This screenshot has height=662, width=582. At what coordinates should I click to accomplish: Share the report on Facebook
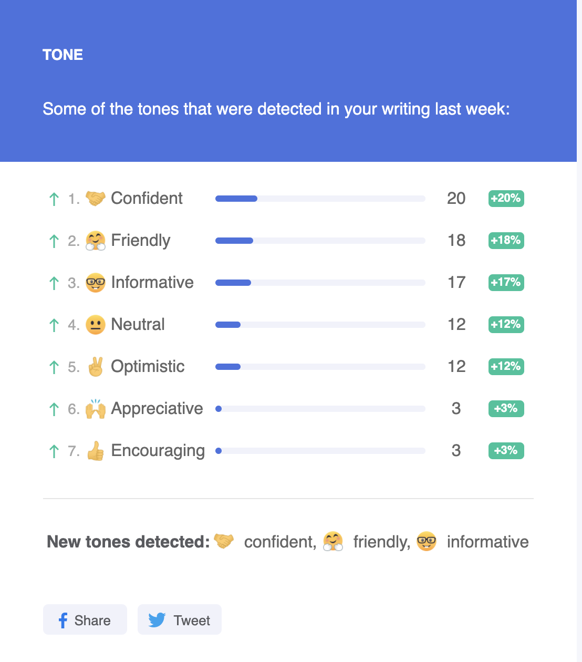click(x=85, y=619)
